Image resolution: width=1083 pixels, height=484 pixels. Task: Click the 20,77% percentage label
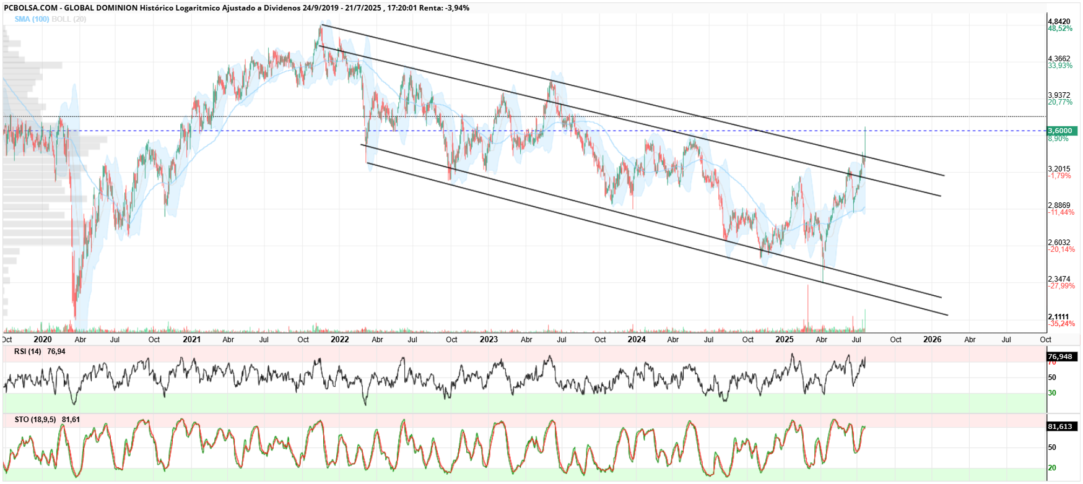point(1060,102)
